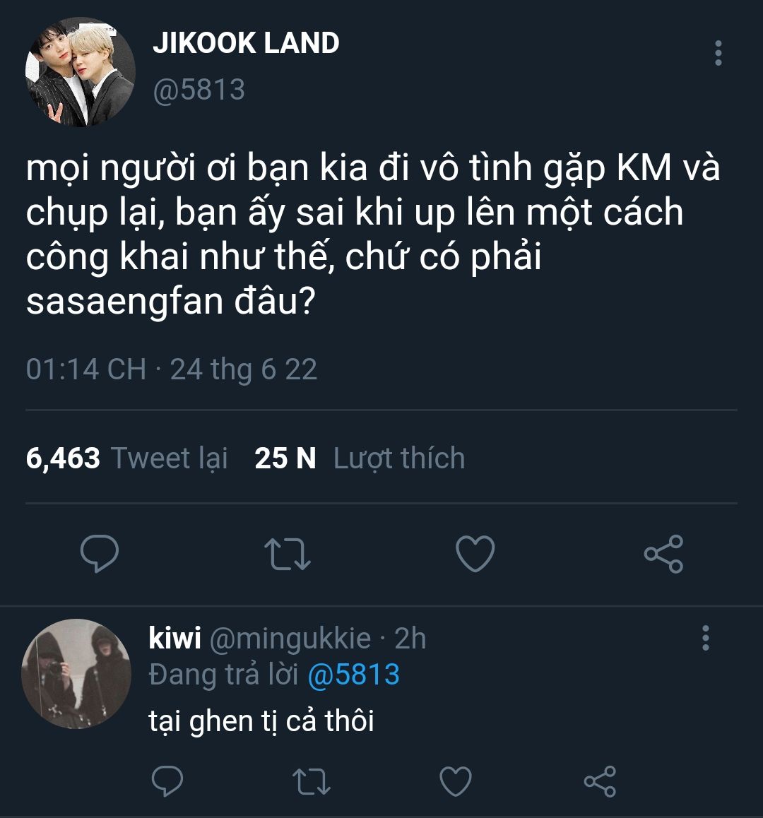Reply to JIKOOK LAND's tweet

click(x=100, y=553)
